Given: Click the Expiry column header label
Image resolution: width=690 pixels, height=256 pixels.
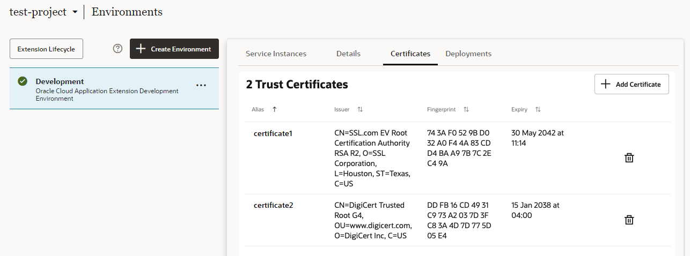Looking at the screenshot, I should (x=519, y=109).
